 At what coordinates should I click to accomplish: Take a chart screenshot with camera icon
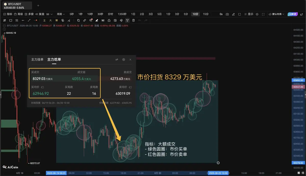[227, 14]
